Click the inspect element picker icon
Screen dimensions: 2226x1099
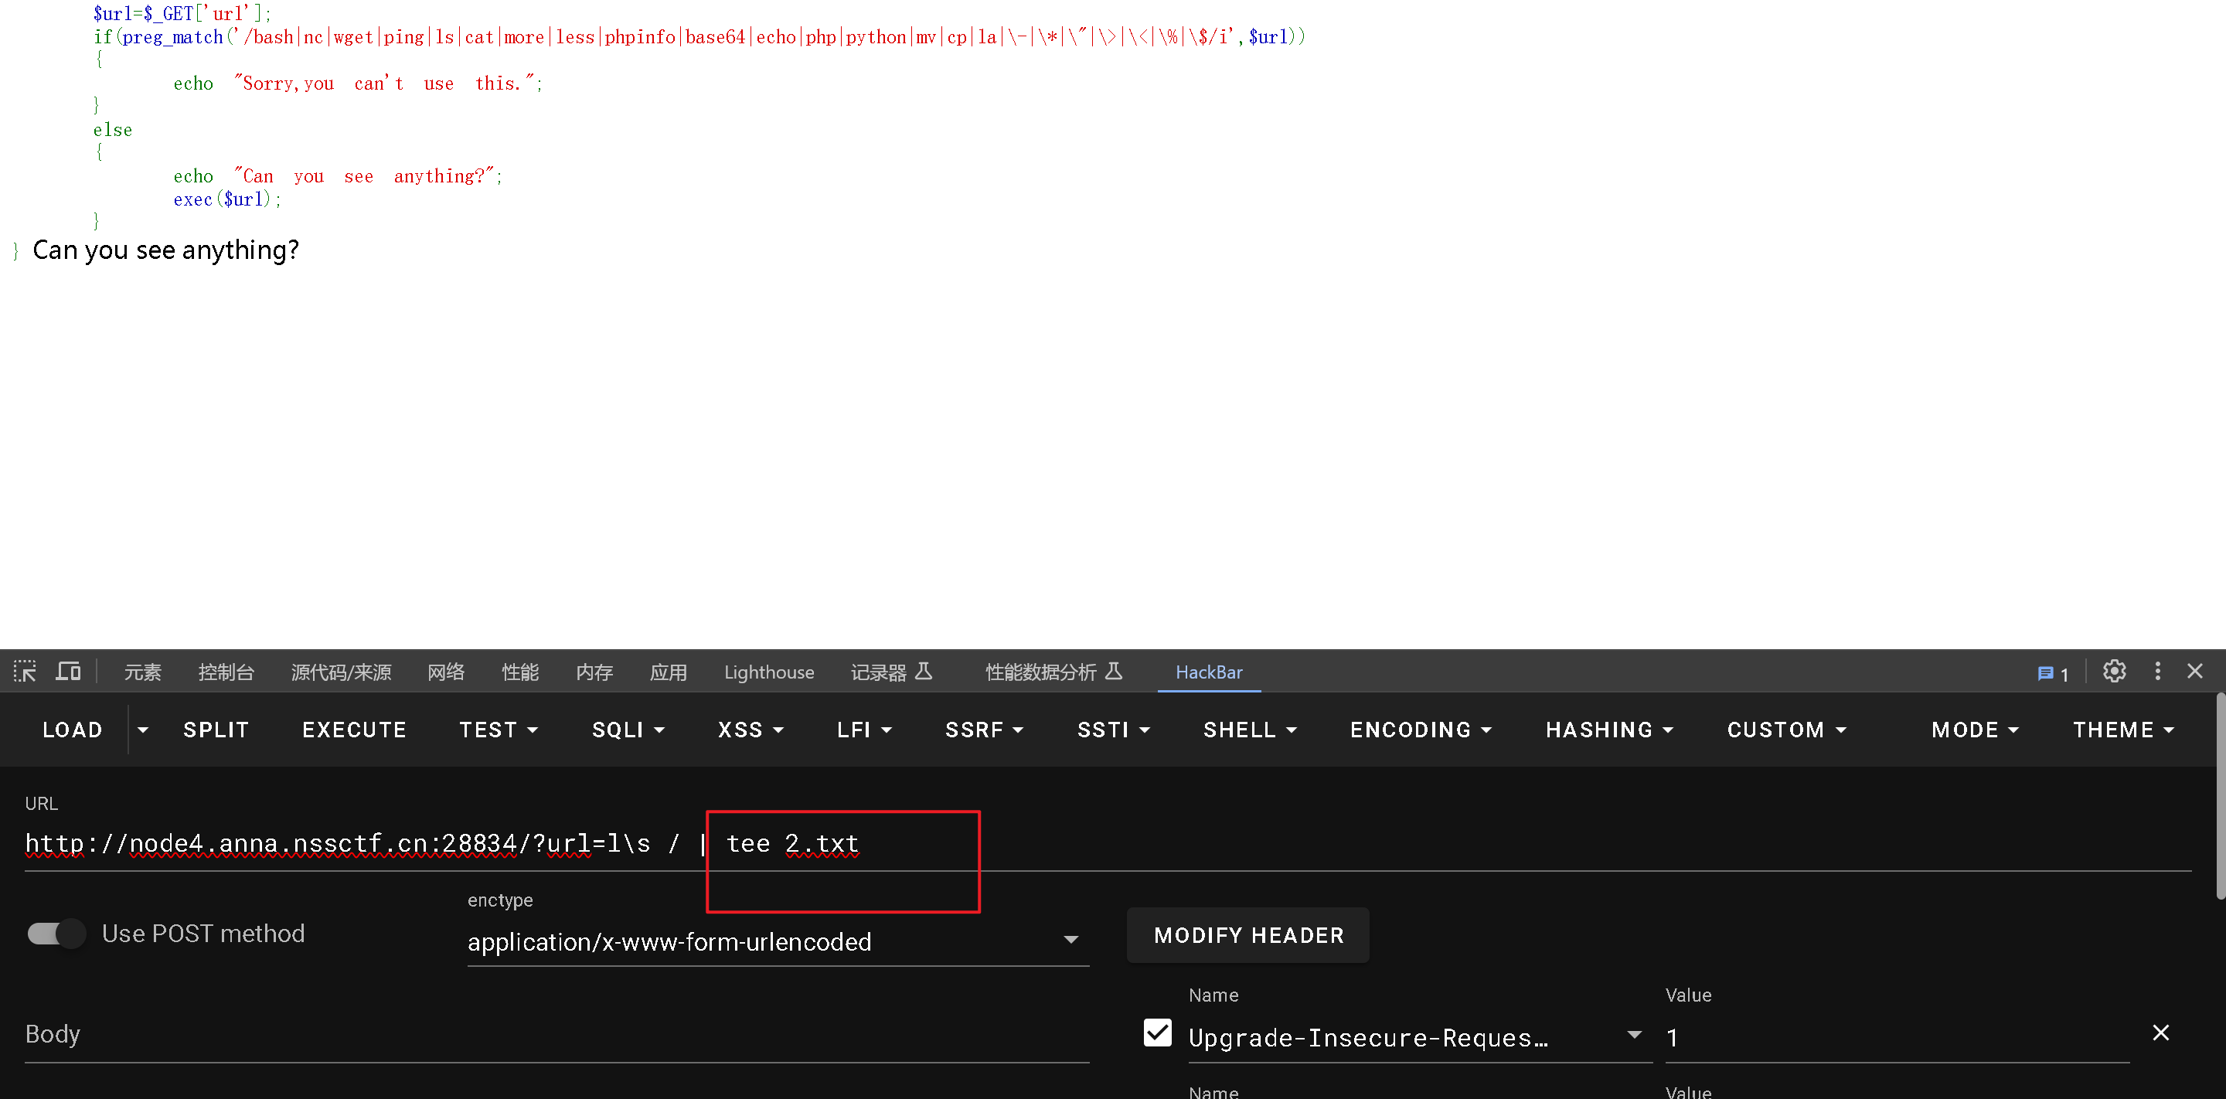tap(24, 672)
